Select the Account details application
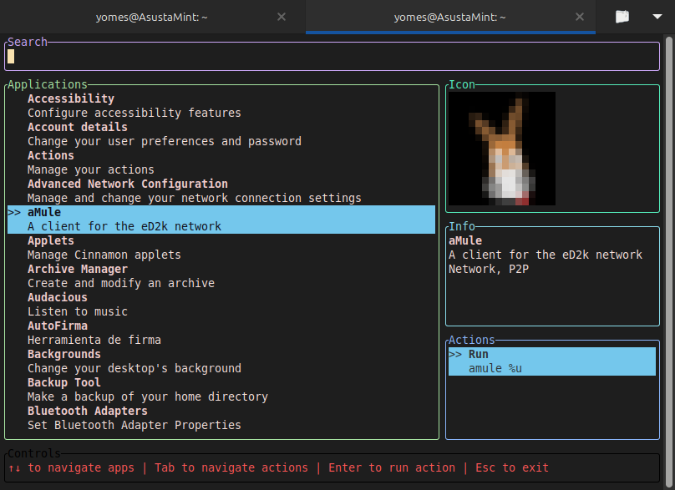 pos(78,127)
